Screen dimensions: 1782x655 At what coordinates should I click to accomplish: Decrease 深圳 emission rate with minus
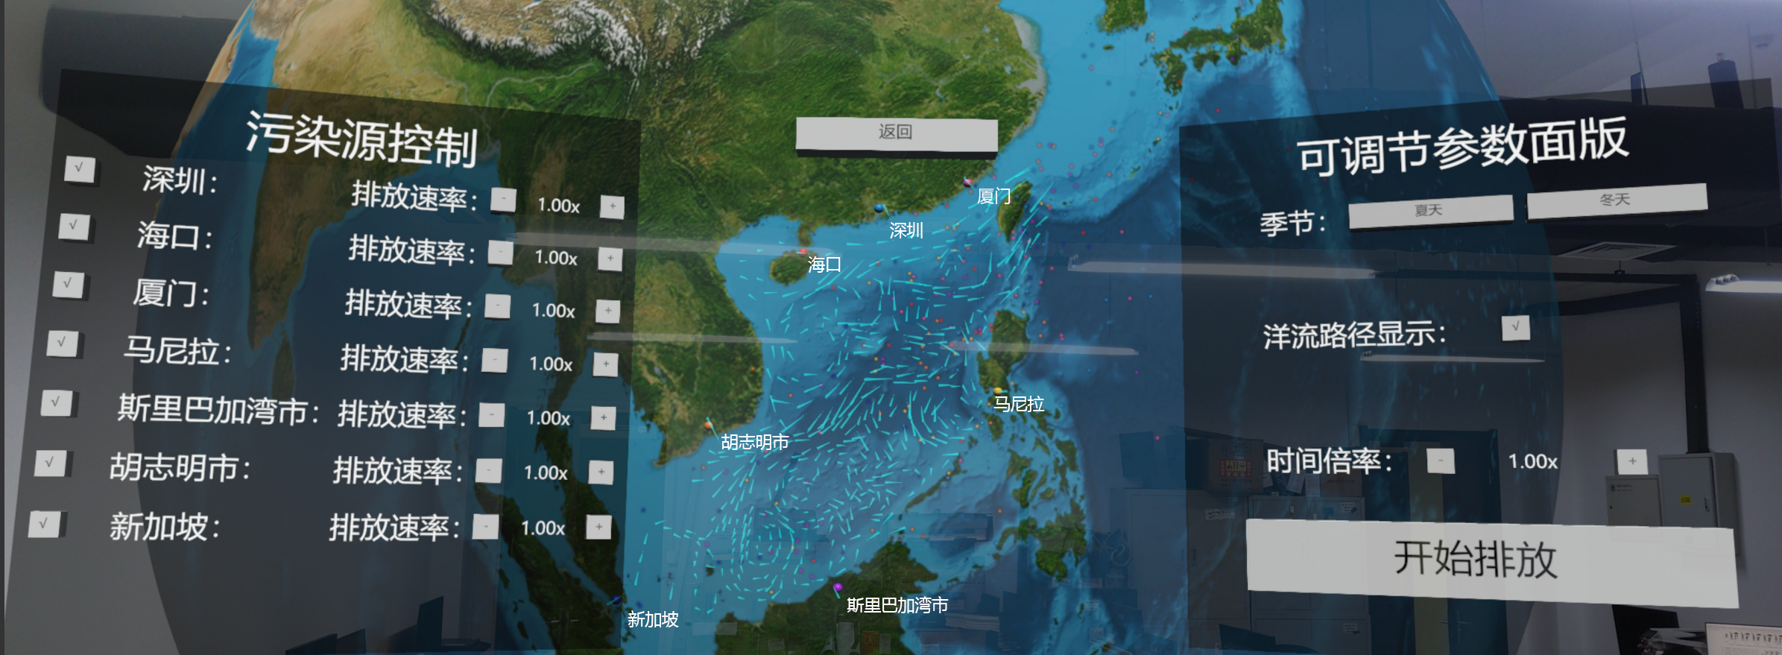504,200
